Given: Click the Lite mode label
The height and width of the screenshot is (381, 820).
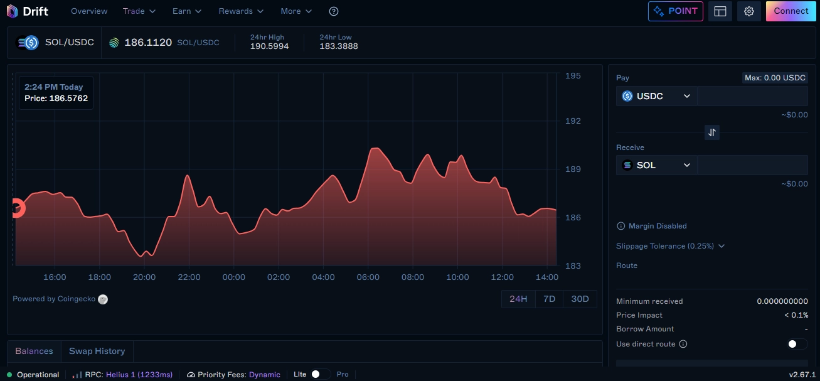Looking at the screenshot, I should point(300,374).
